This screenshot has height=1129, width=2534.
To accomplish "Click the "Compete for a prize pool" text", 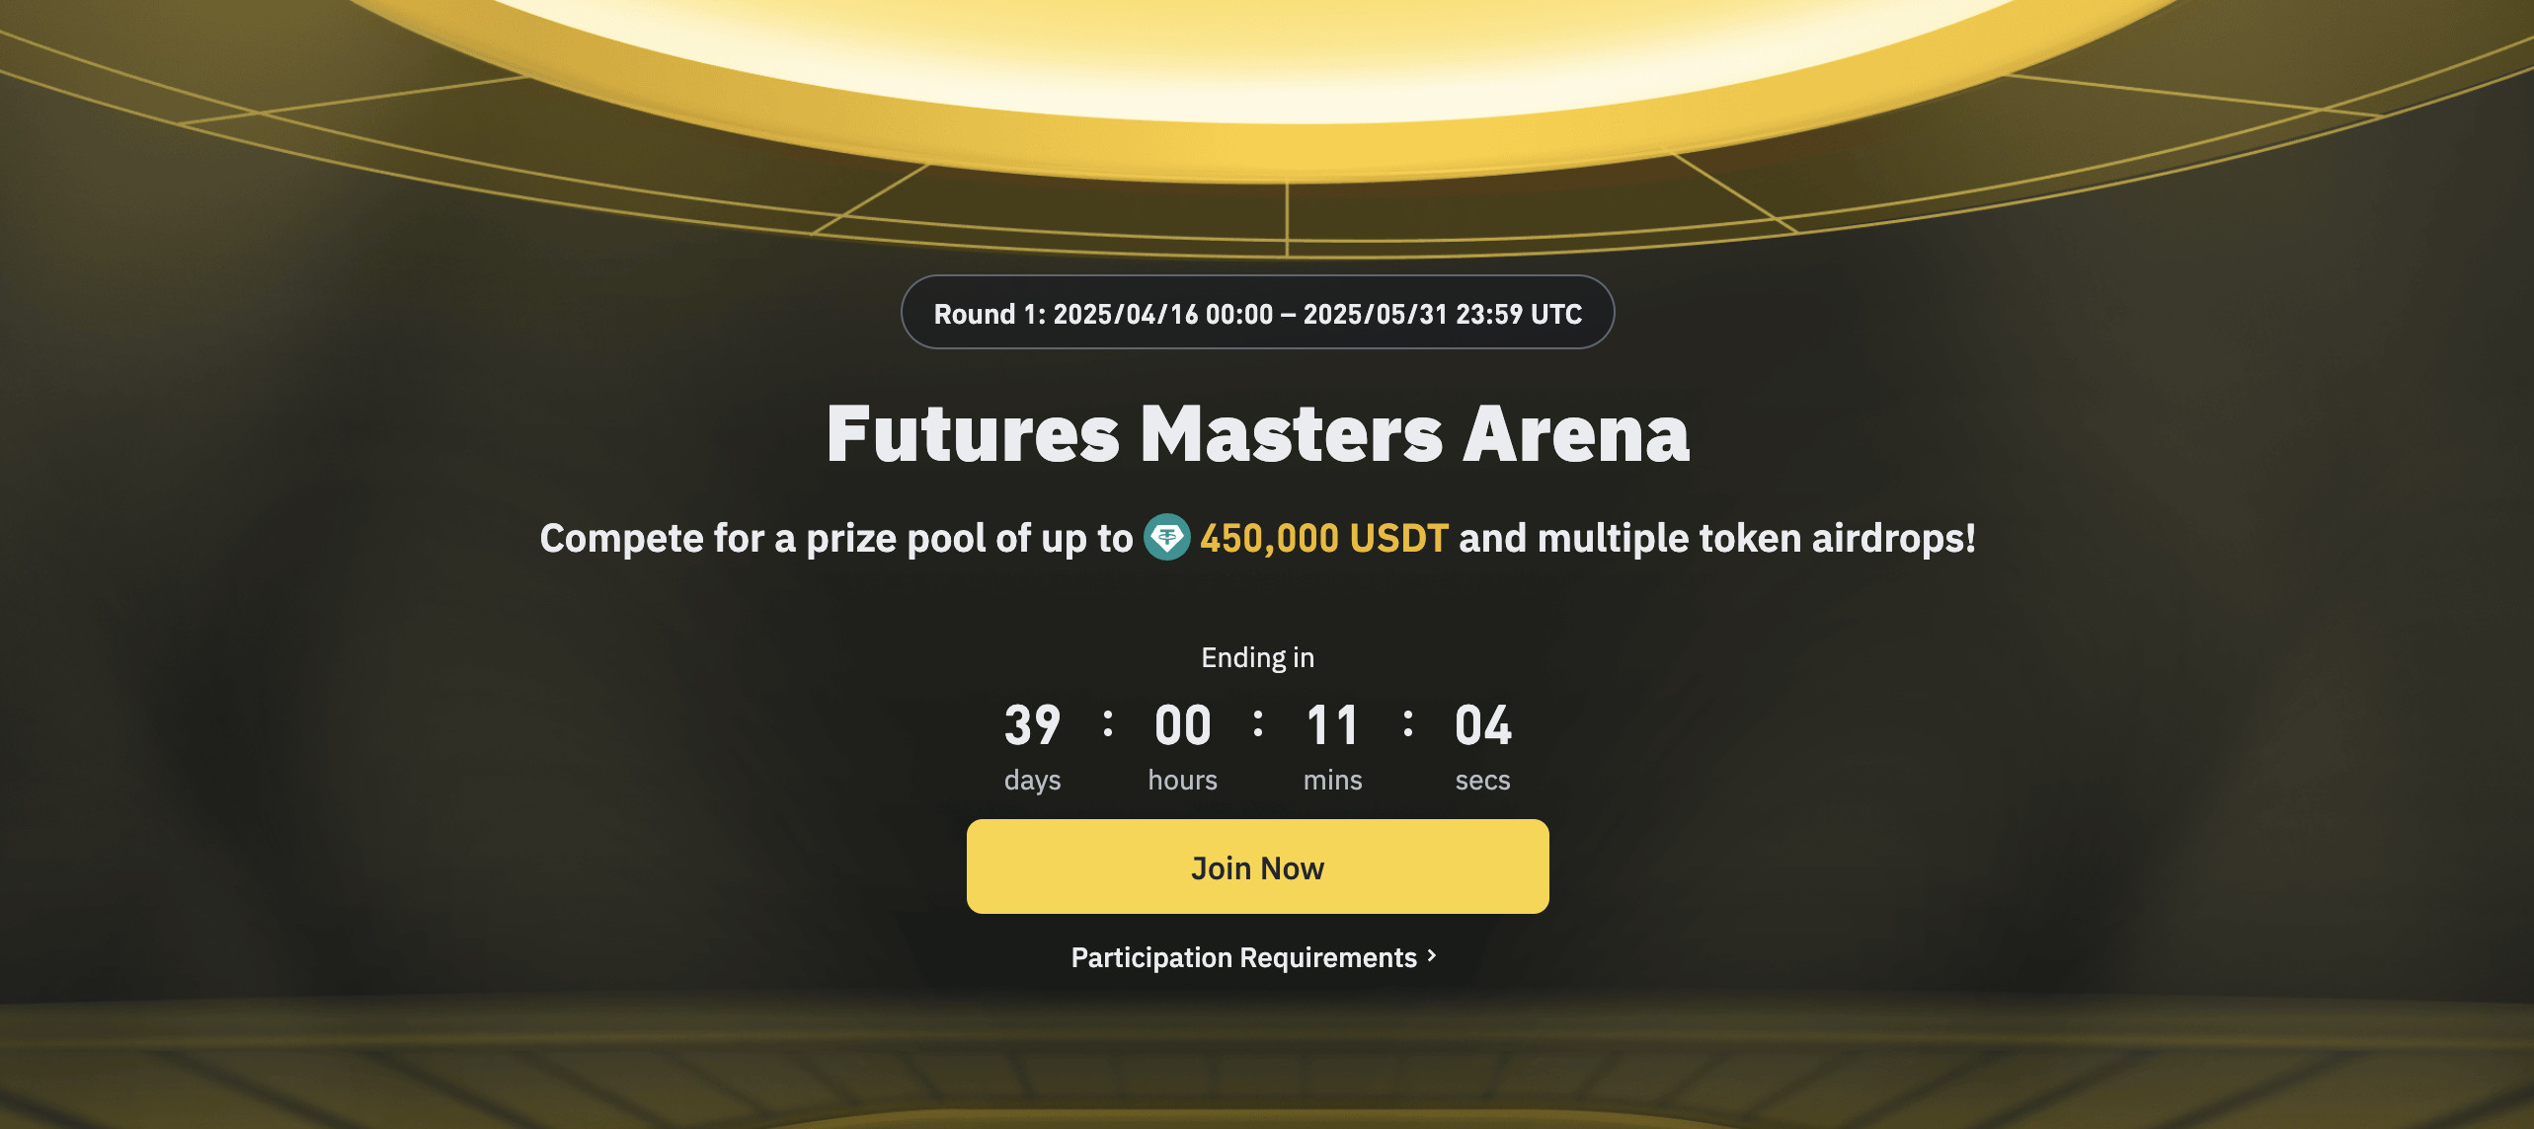I will pos(835,539).
